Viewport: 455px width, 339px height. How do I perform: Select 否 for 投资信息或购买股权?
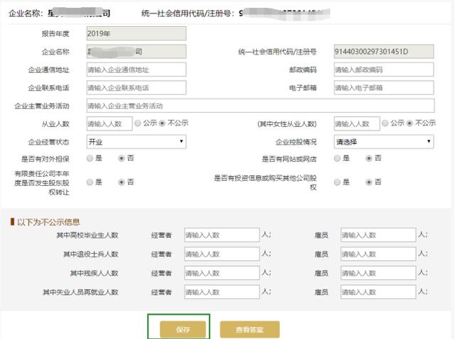[369, 182]
